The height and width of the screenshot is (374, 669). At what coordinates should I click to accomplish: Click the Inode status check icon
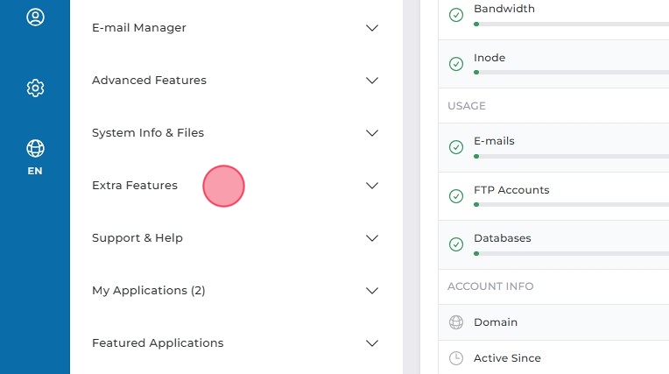pyautogui.click(x=455, y=64)
